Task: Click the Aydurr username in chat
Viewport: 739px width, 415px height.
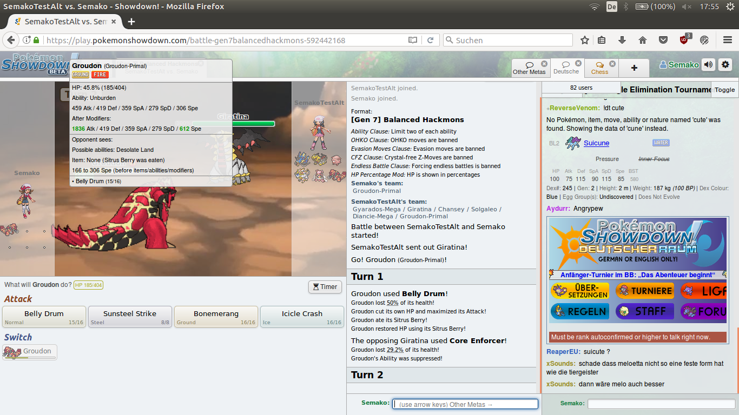Action: click(558, 209)
